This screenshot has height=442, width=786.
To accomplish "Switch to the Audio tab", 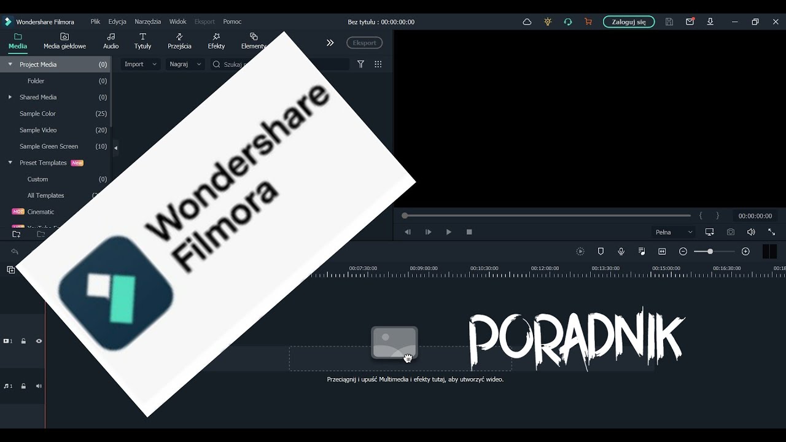I will (x=111, y=41).
